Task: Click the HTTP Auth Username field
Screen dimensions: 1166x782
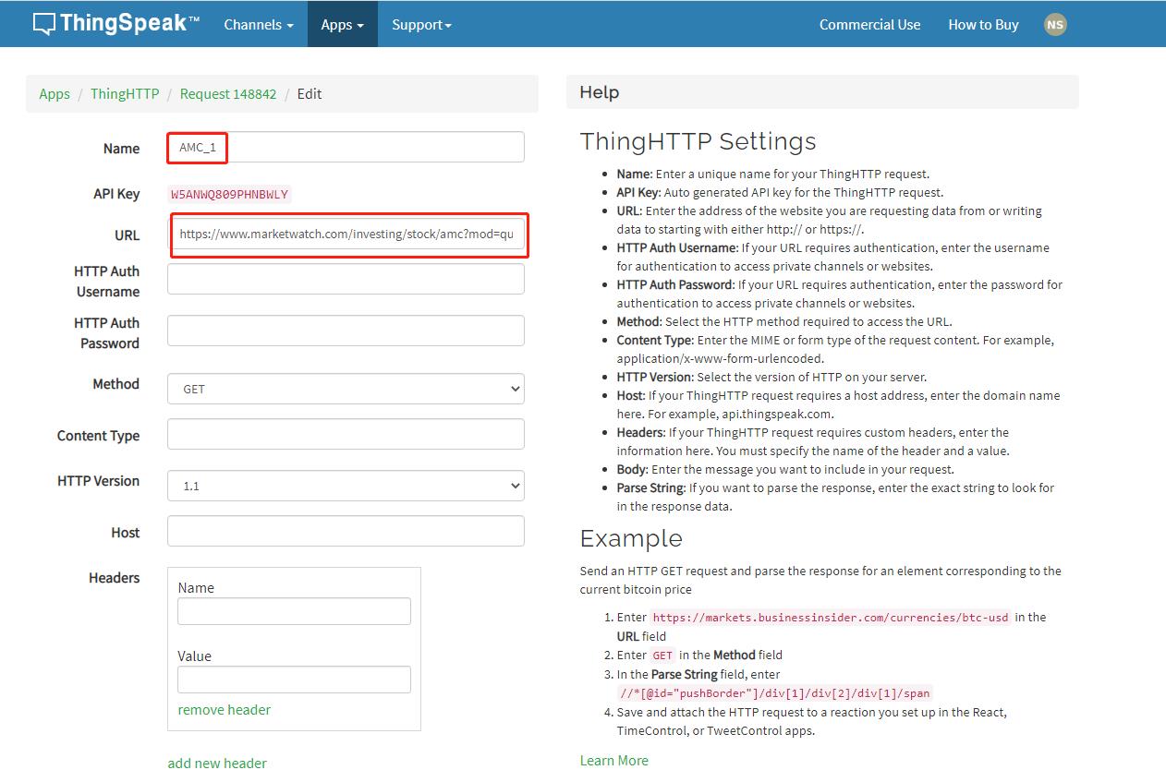Action: (x=346, y=279)
